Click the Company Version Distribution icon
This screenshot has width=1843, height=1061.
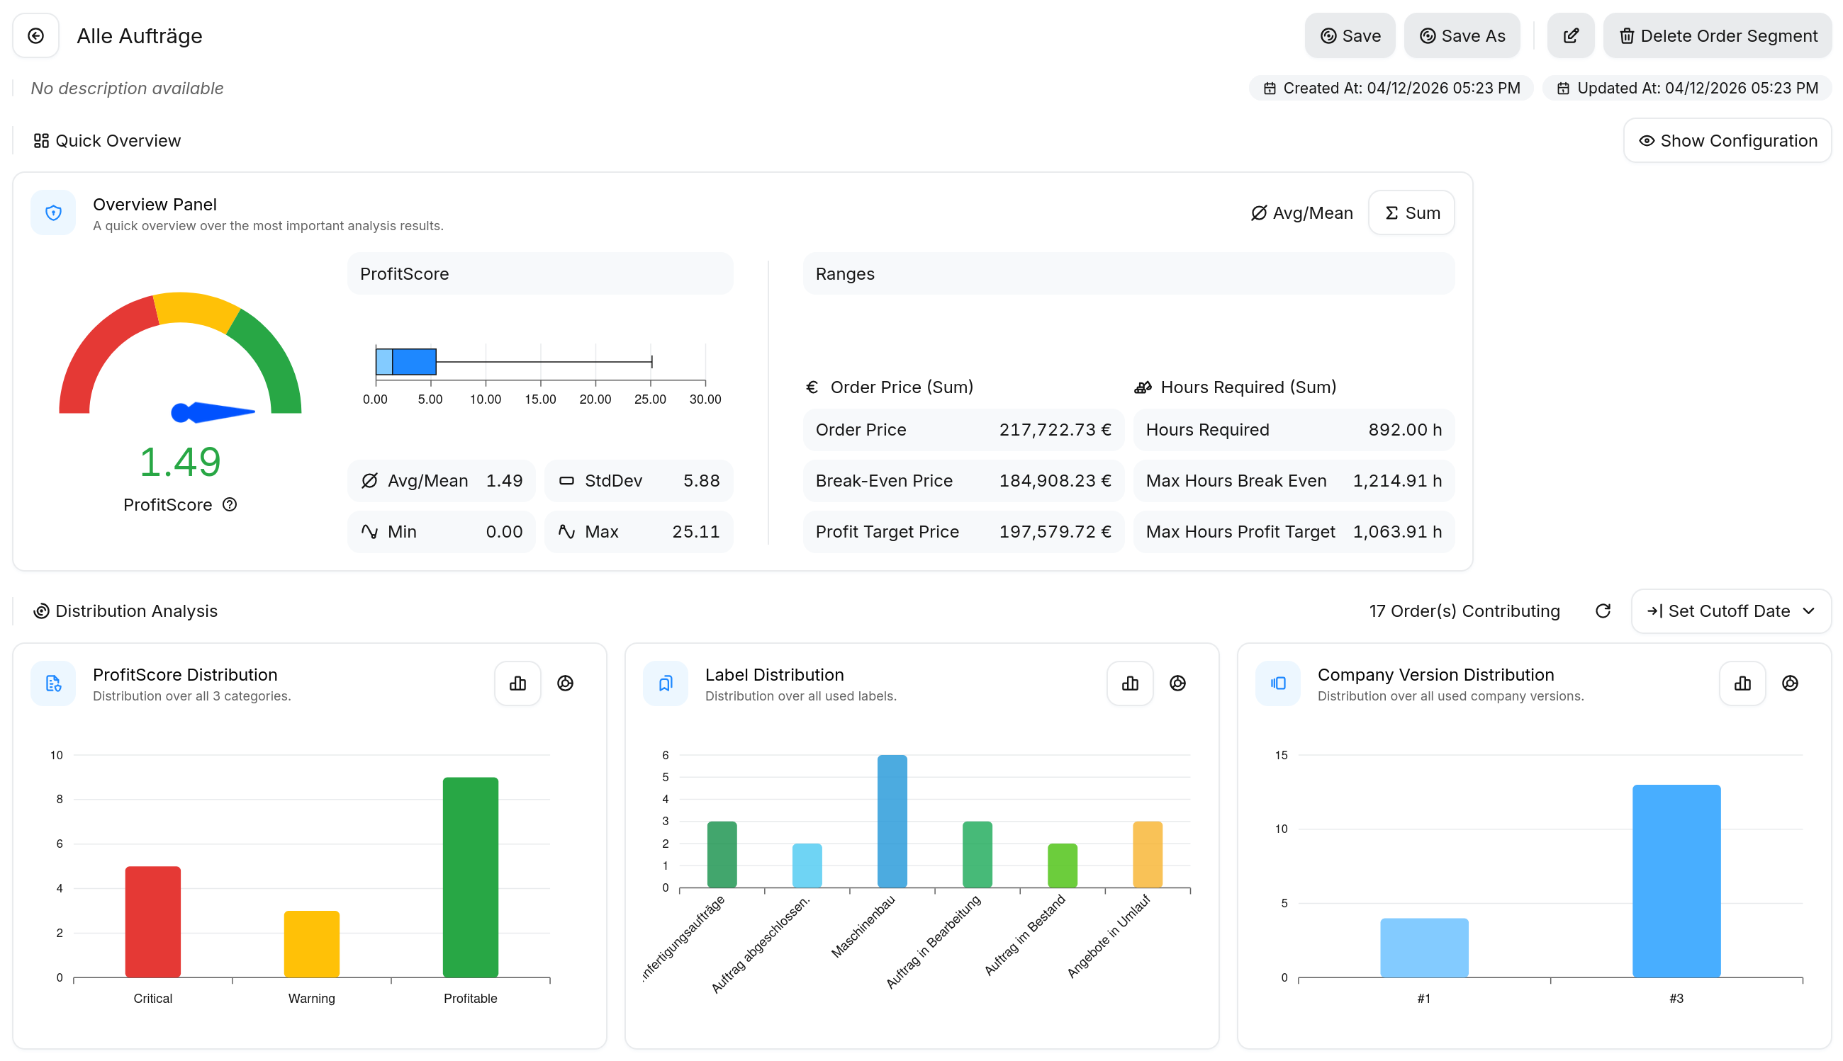(1278, 683)
